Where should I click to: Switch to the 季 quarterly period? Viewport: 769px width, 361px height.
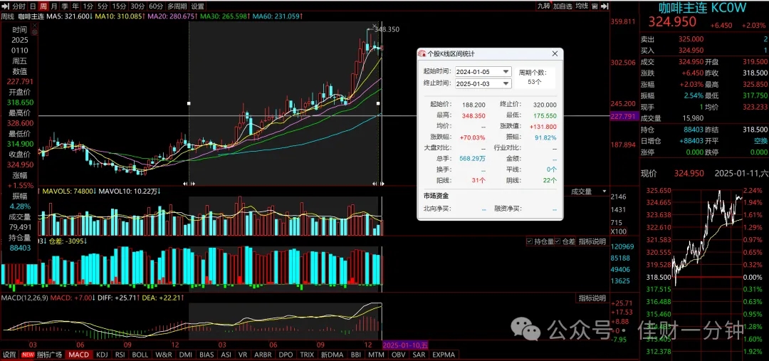[x=64, y=6]
